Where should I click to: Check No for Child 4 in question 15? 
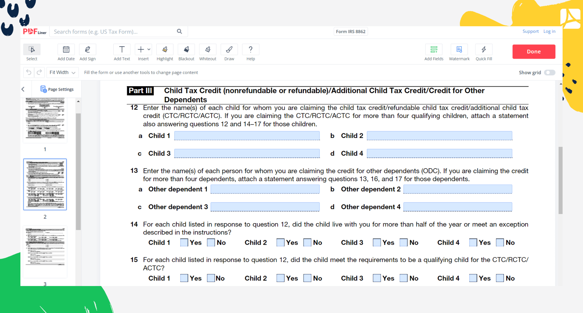(x=500, y=278)
